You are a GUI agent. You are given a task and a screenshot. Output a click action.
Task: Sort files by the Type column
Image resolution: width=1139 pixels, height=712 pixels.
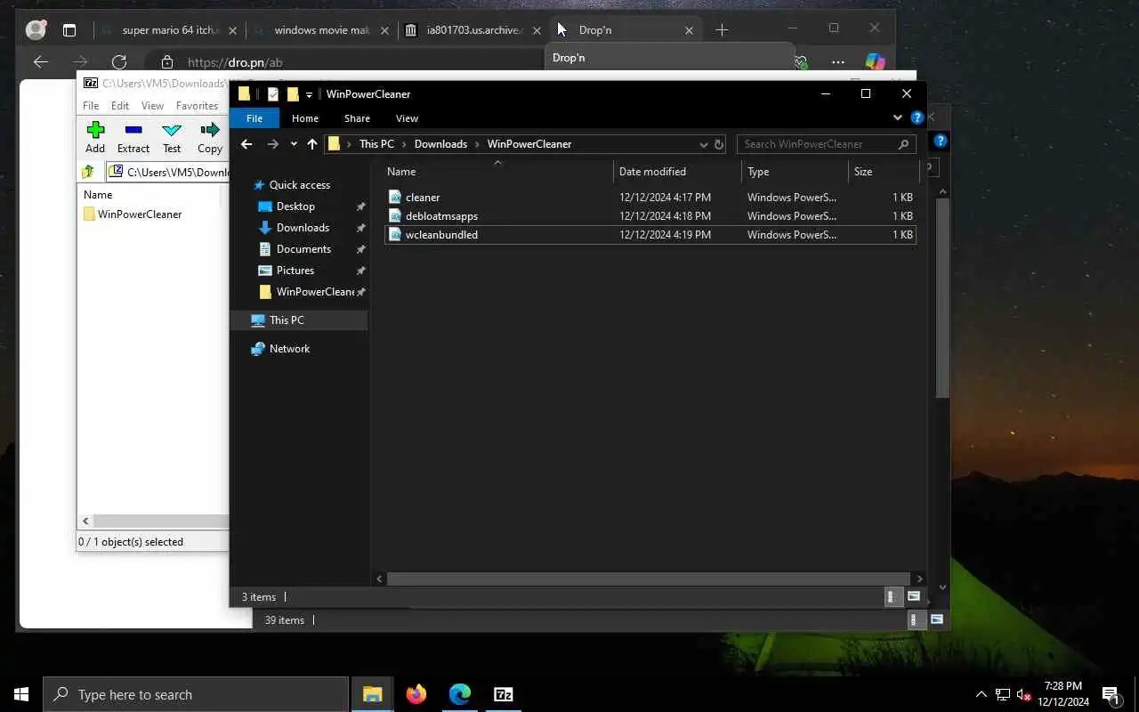pyautogui.click(x=795, y=172)
